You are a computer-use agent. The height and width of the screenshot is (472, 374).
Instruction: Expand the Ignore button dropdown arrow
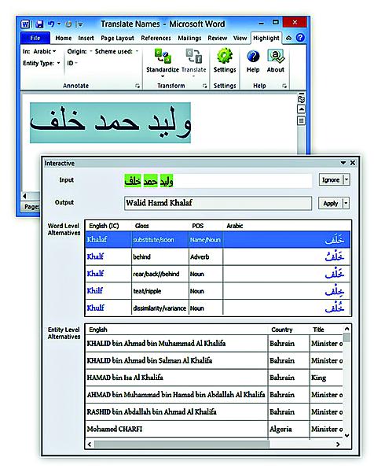pos(346,179)
